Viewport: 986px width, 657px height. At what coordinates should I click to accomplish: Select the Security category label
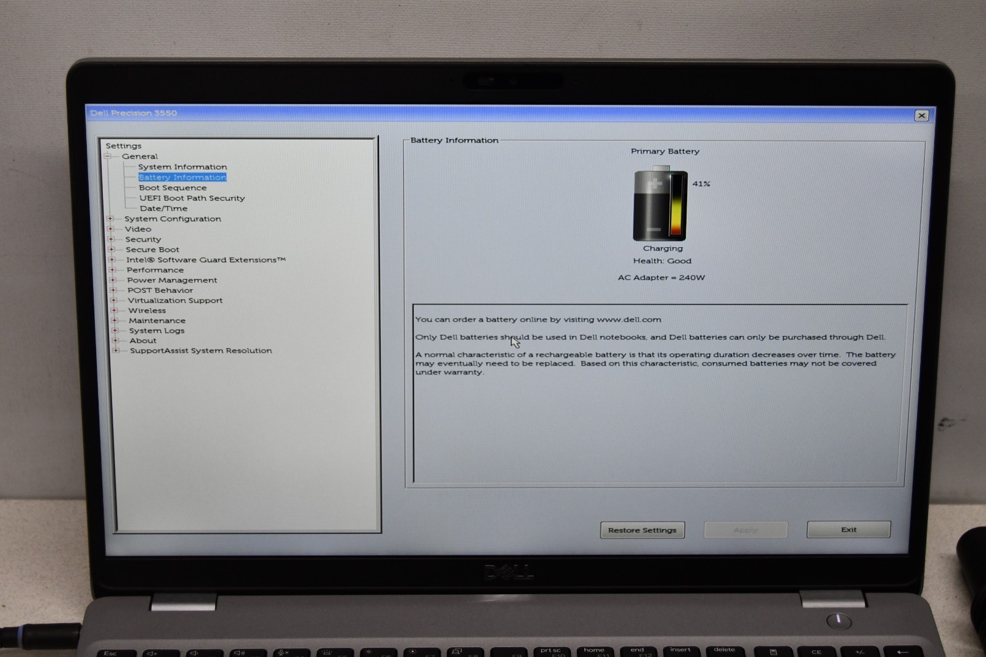click(143, 239)
